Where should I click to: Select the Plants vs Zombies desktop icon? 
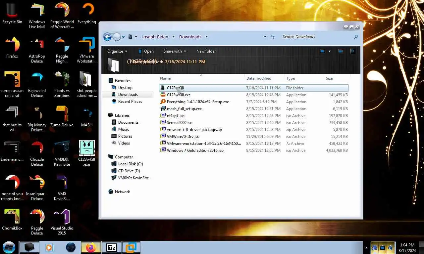tap(62, 84)
